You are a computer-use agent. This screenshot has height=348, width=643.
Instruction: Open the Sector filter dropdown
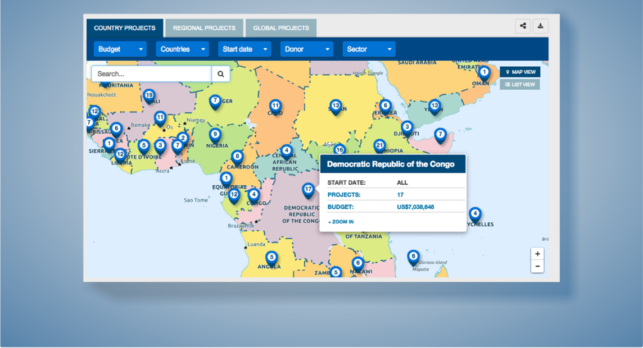(x=369, y=49)
